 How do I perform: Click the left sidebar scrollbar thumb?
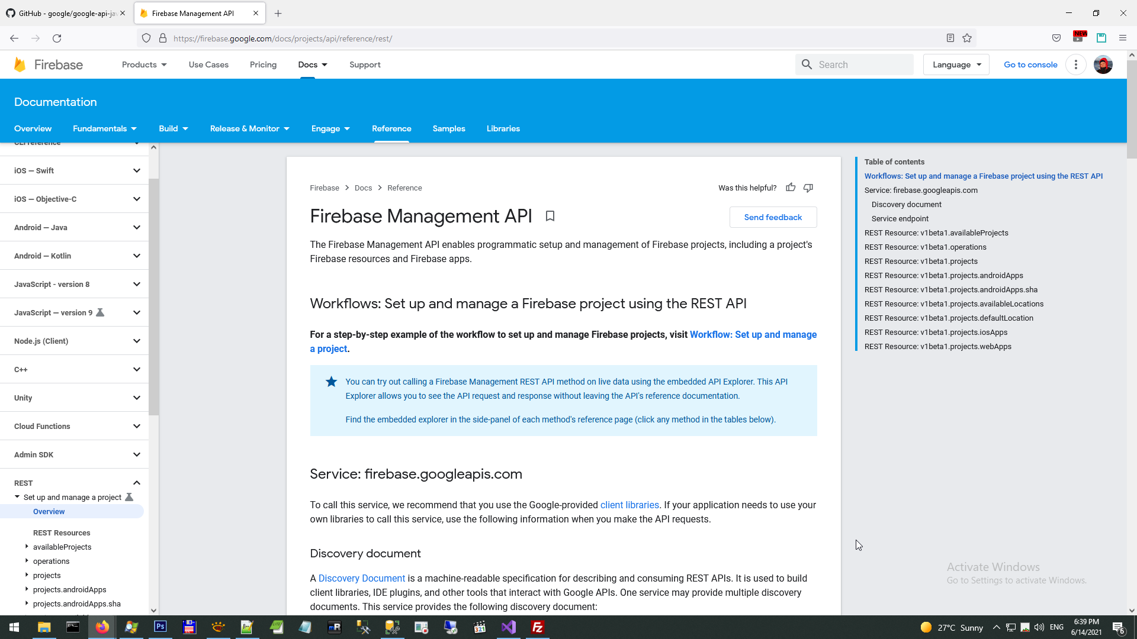[153, 296]
